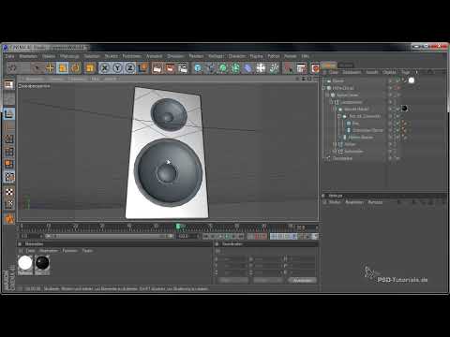450x337 pixels.
Task: Click the black material tag in object tree
Action: [x=404, y=109]
